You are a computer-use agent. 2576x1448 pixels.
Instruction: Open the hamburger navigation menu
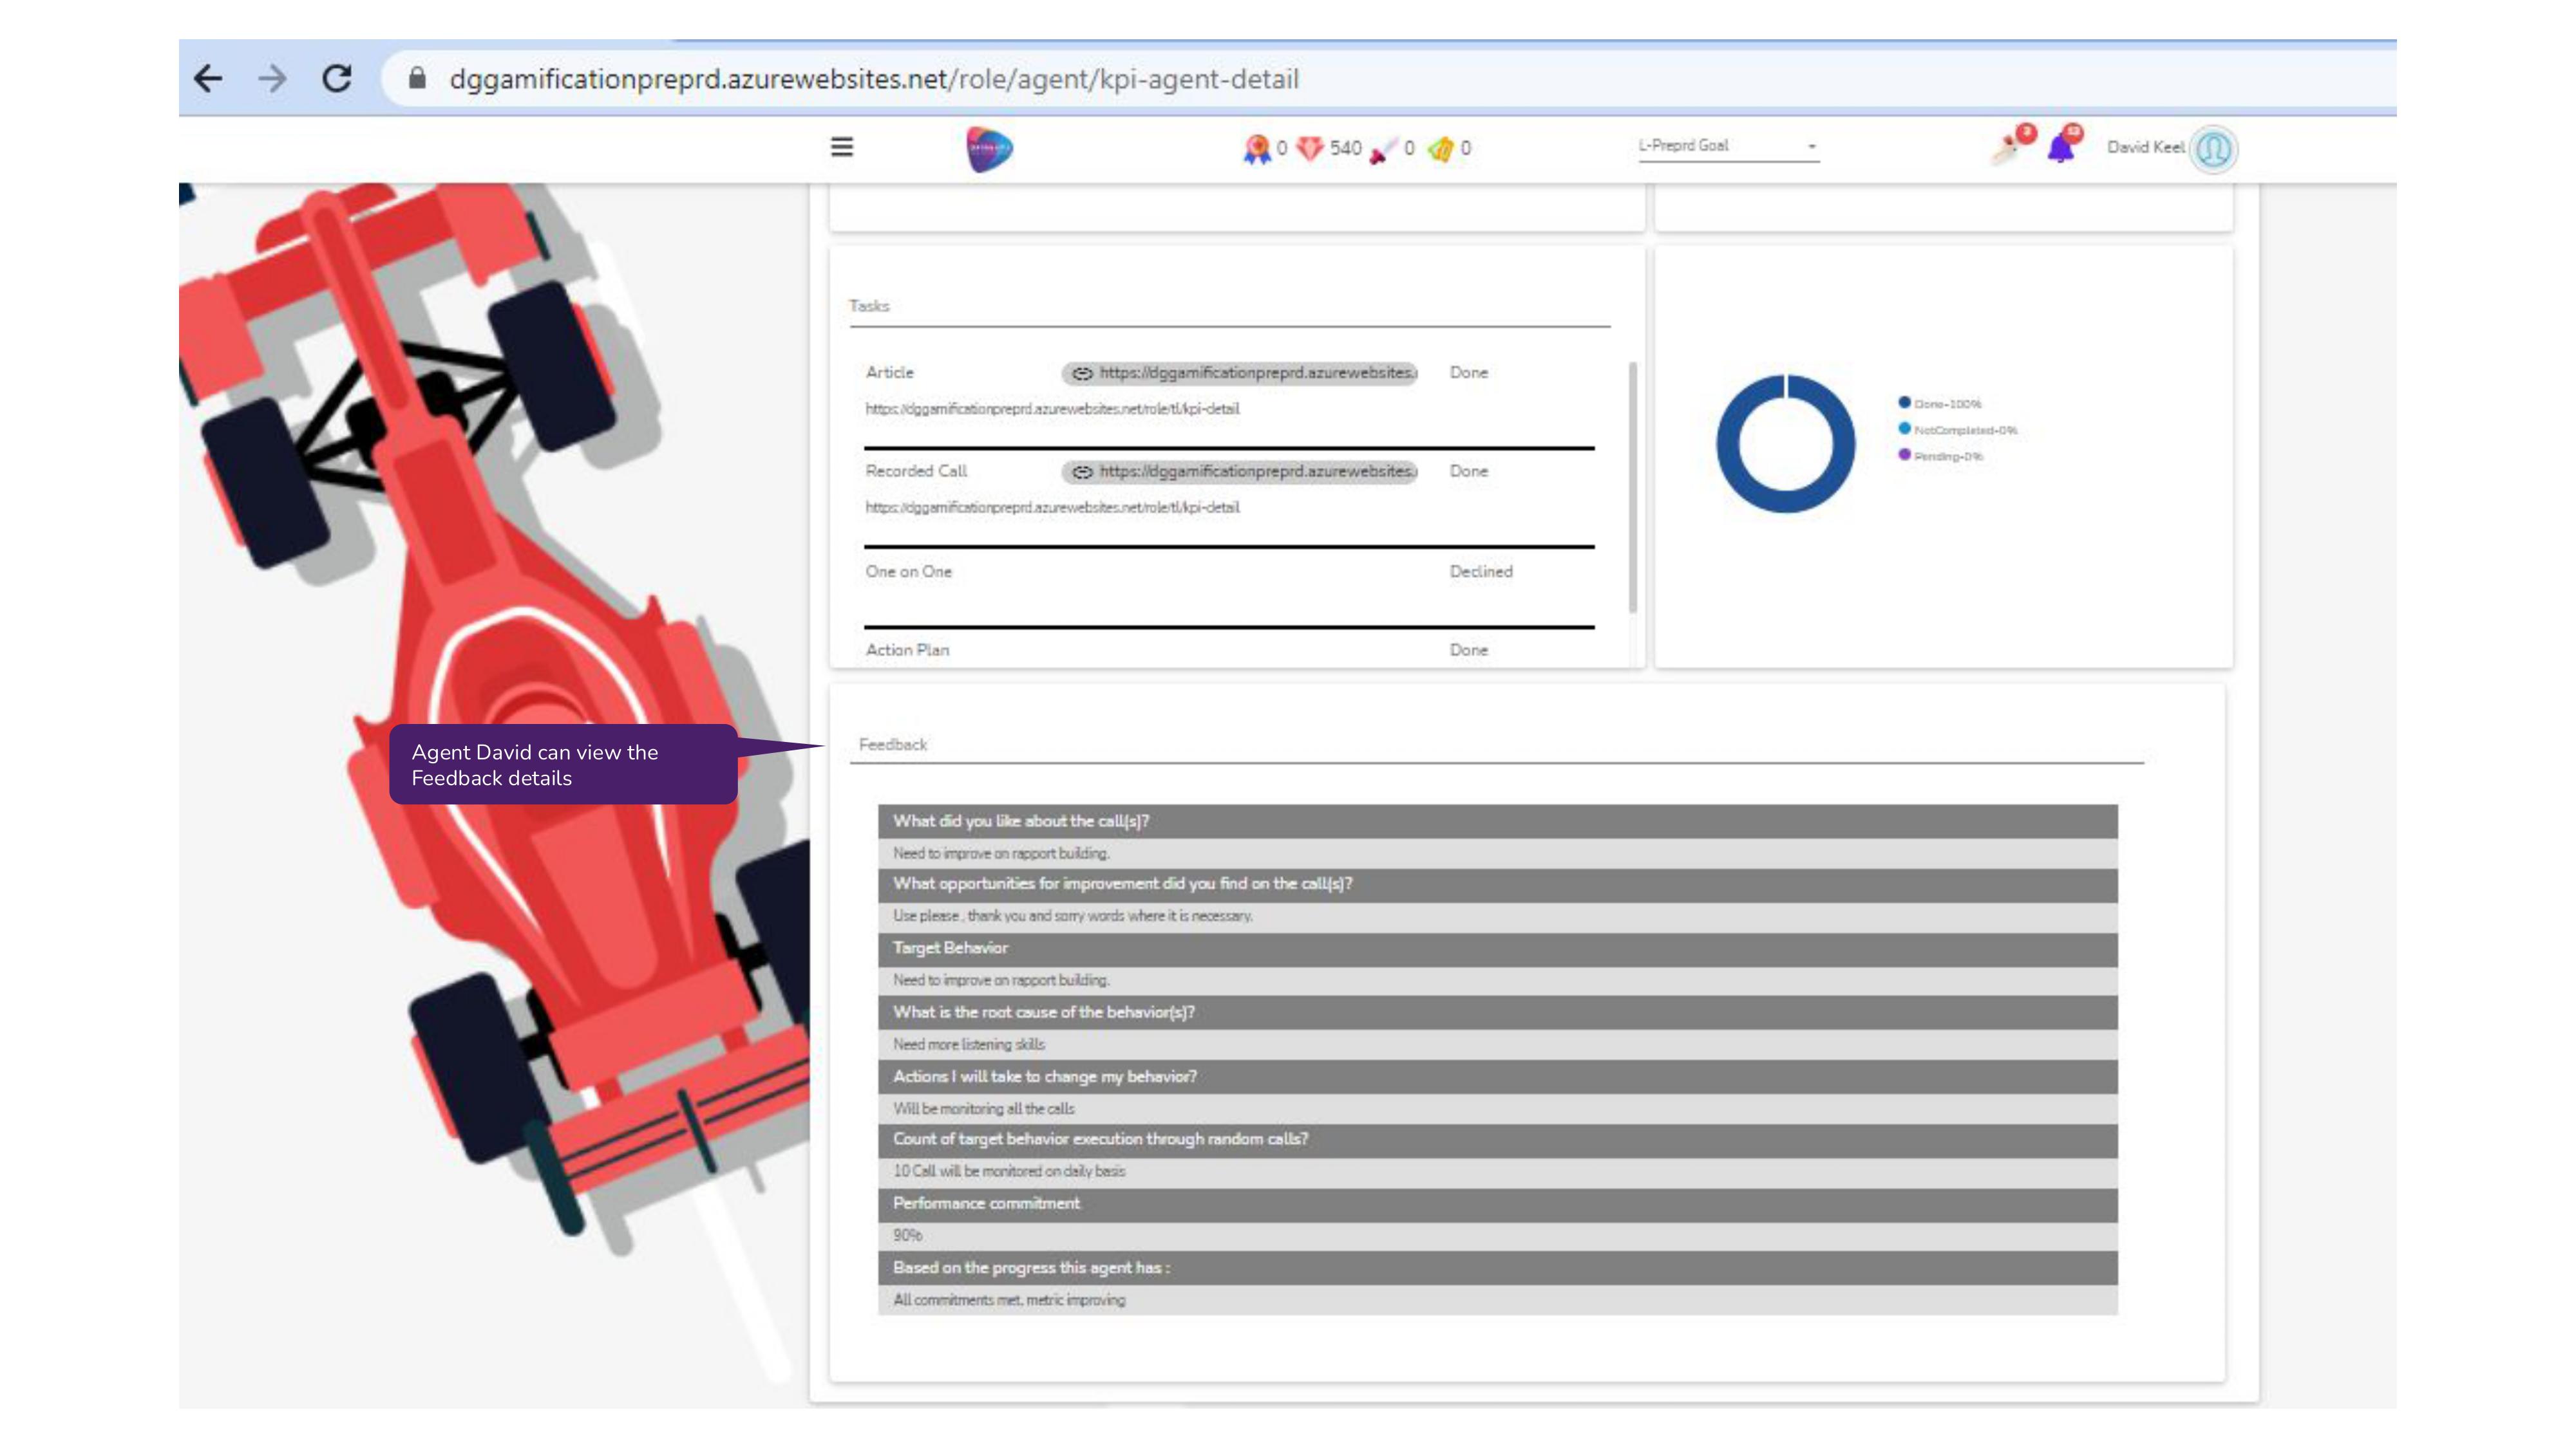[842, 147]
